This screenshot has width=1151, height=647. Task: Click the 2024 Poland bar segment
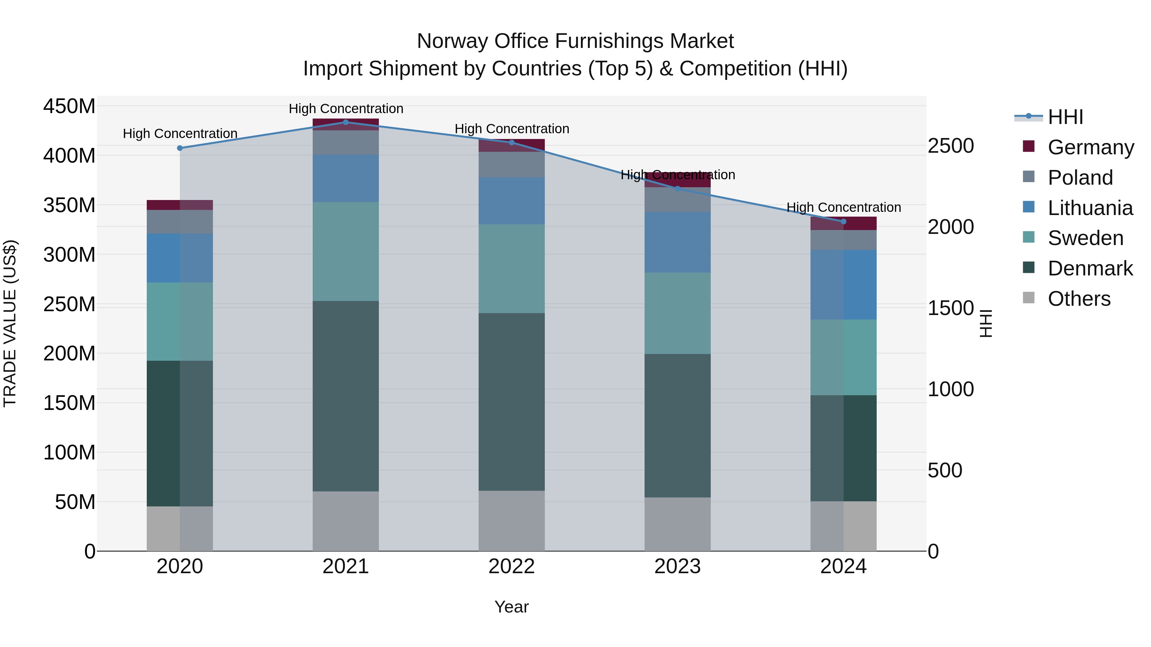point(844,240)
